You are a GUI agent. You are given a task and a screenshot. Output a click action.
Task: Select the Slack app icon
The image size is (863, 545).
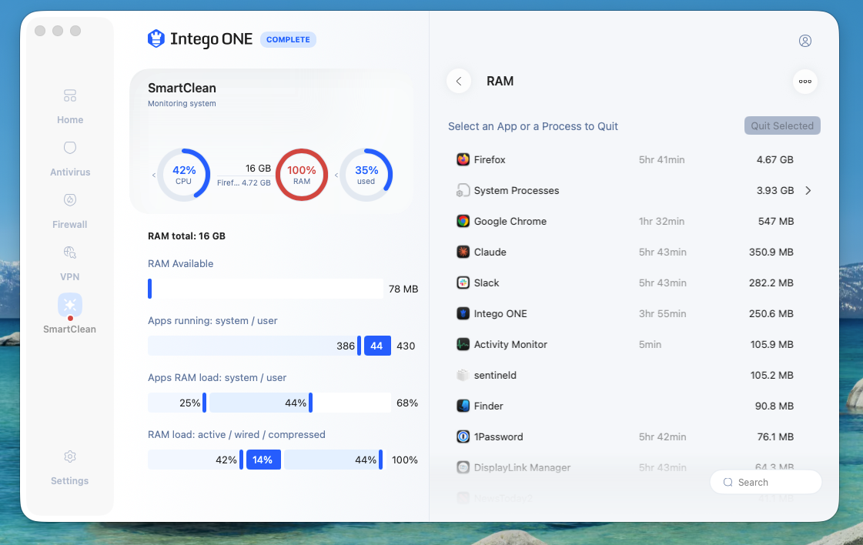463,283
